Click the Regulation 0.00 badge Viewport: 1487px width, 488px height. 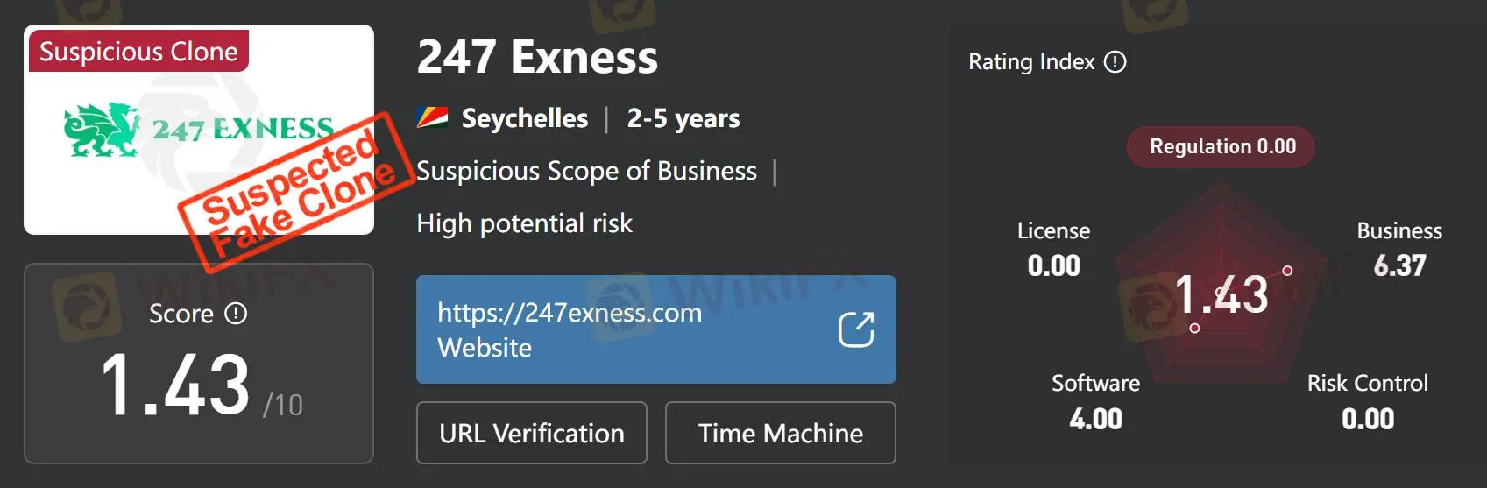[1221, 147]
